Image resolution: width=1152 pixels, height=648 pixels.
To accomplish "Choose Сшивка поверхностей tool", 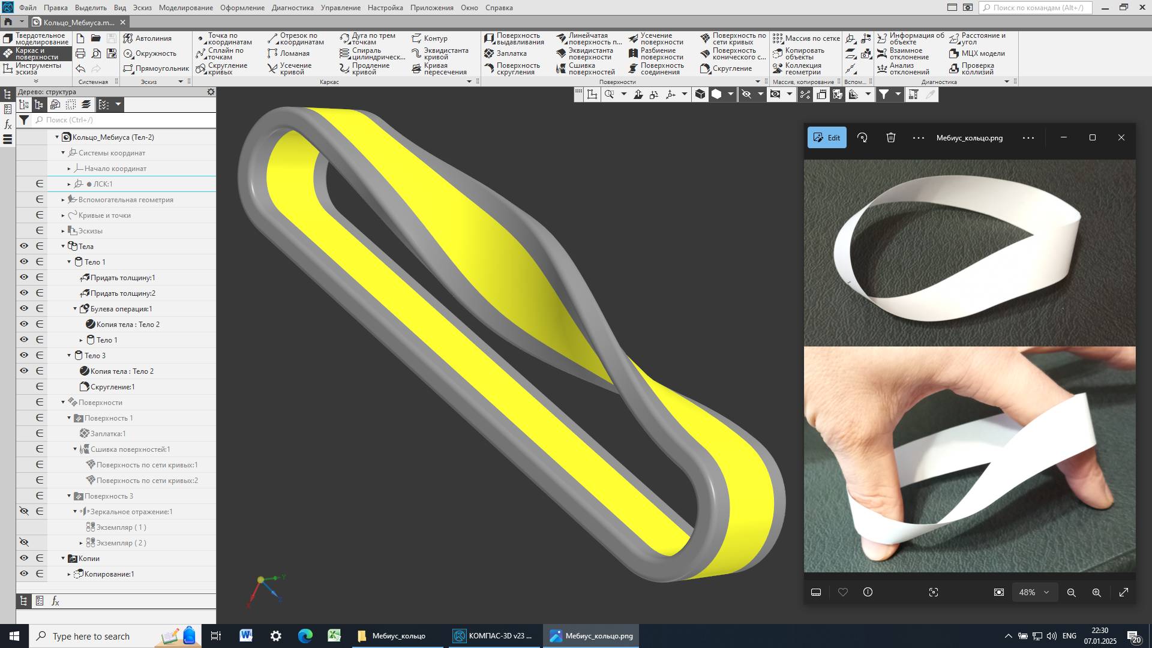I will tap(586, 68).
